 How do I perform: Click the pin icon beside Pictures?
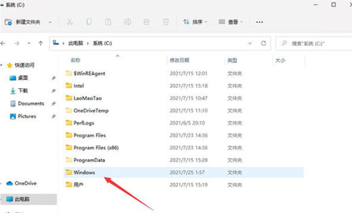point(53,116)
